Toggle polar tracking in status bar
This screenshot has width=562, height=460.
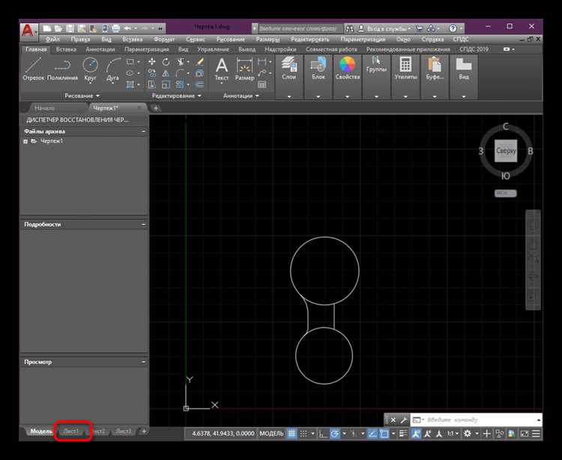pyautogui.click(x=335, y=434)
